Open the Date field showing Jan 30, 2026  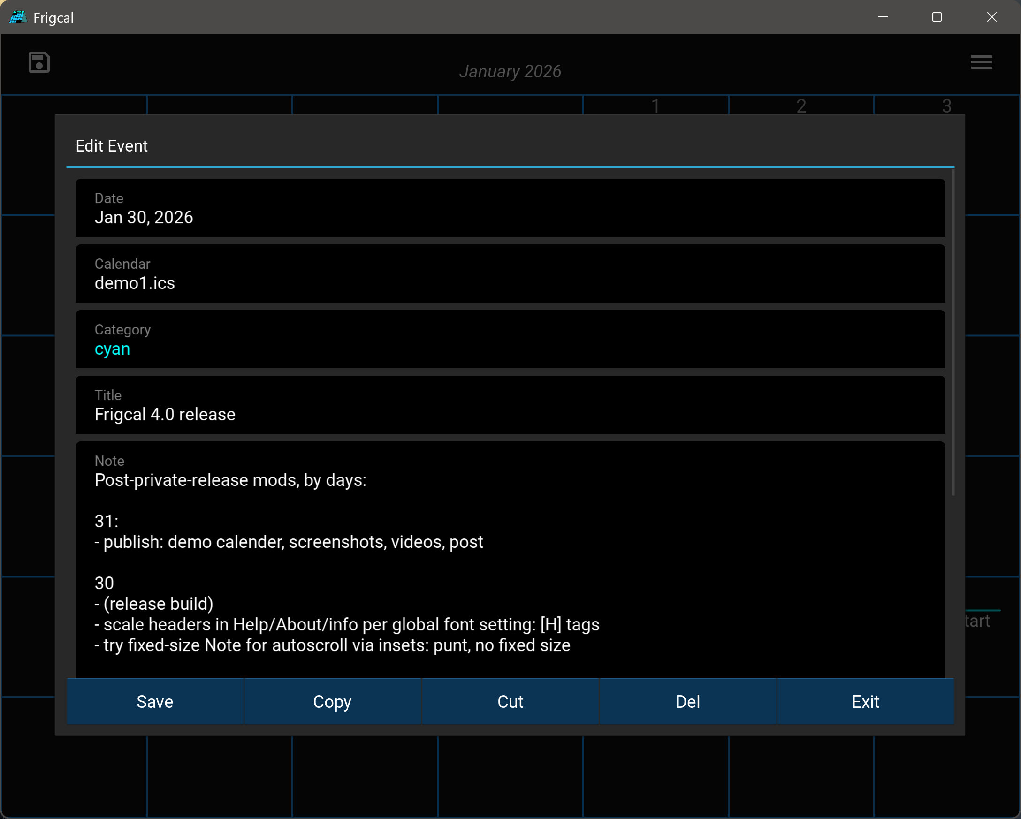click(510, 208)
